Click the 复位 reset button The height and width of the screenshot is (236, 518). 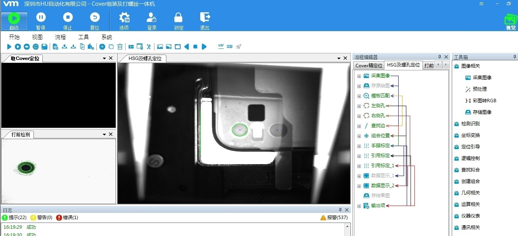coord(95,21)
